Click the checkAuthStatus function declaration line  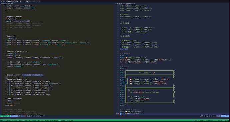coord(37,40)
